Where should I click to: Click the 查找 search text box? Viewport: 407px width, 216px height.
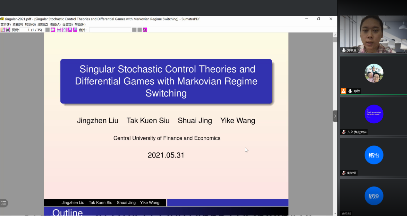(110, 30)
